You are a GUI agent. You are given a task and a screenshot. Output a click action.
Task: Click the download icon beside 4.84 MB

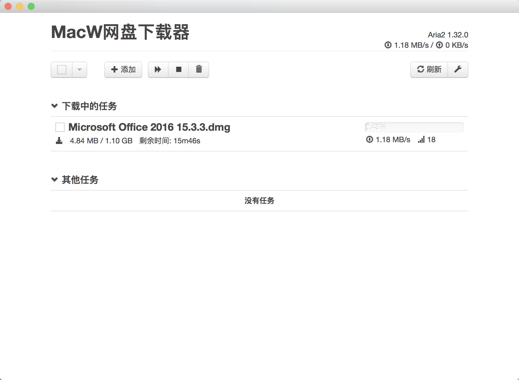coord(59,141)
